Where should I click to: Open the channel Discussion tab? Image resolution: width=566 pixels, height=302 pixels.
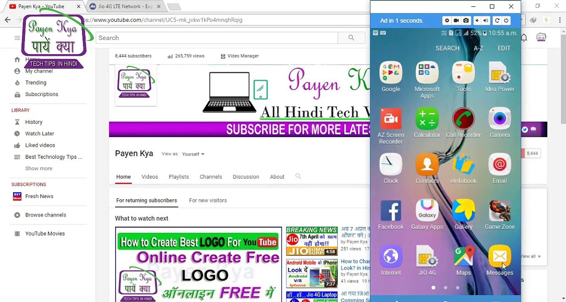coord(246,177)
